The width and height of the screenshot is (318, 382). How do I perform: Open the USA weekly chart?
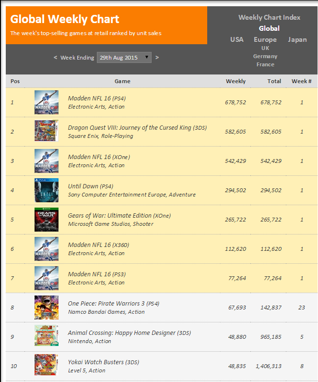coord(237,39)
